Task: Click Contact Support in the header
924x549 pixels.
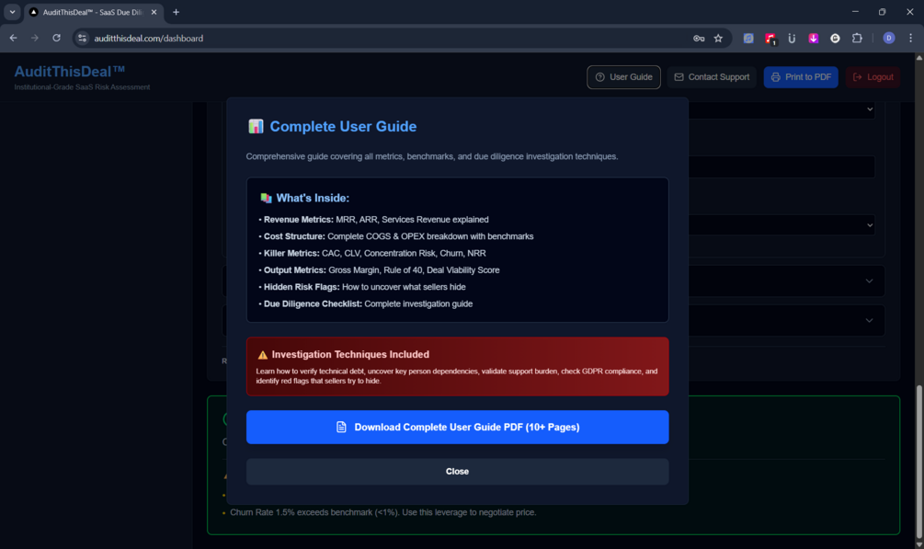Action: point(712,77)
